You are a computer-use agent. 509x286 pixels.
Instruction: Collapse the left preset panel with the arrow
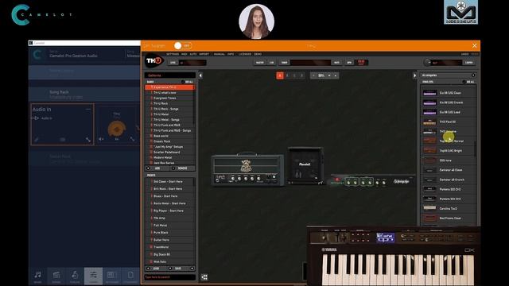(x=200, y=75)
